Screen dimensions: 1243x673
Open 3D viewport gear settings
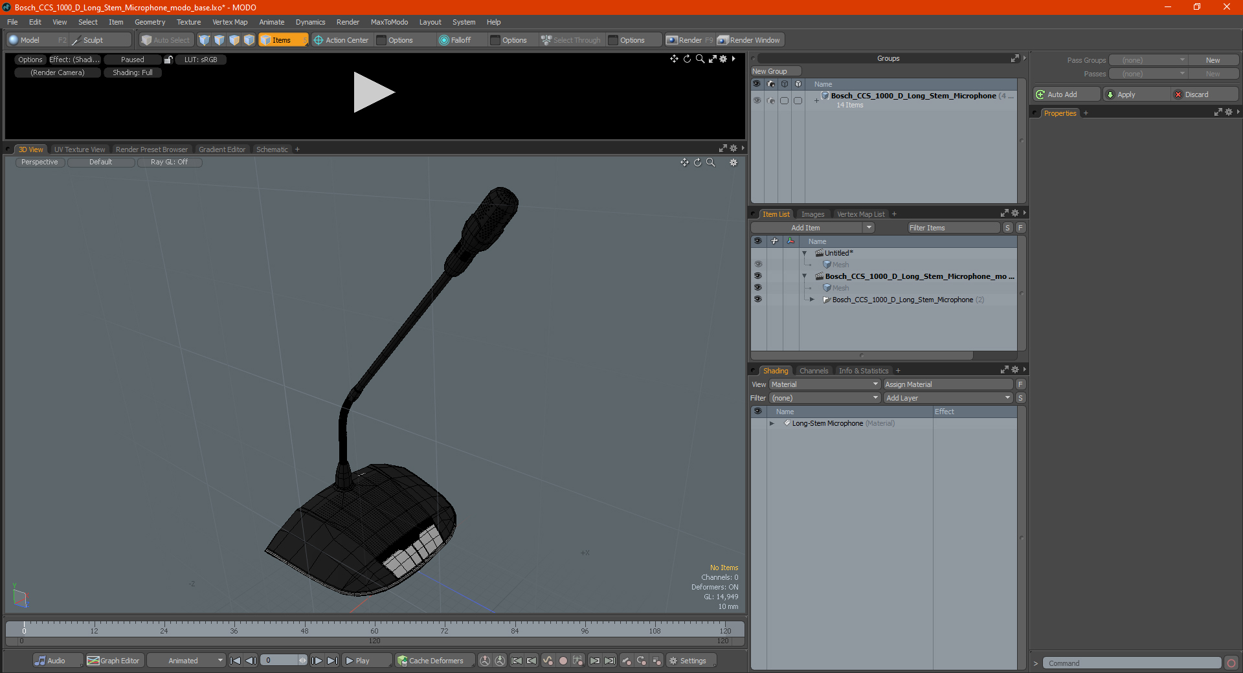click(733, 162)
